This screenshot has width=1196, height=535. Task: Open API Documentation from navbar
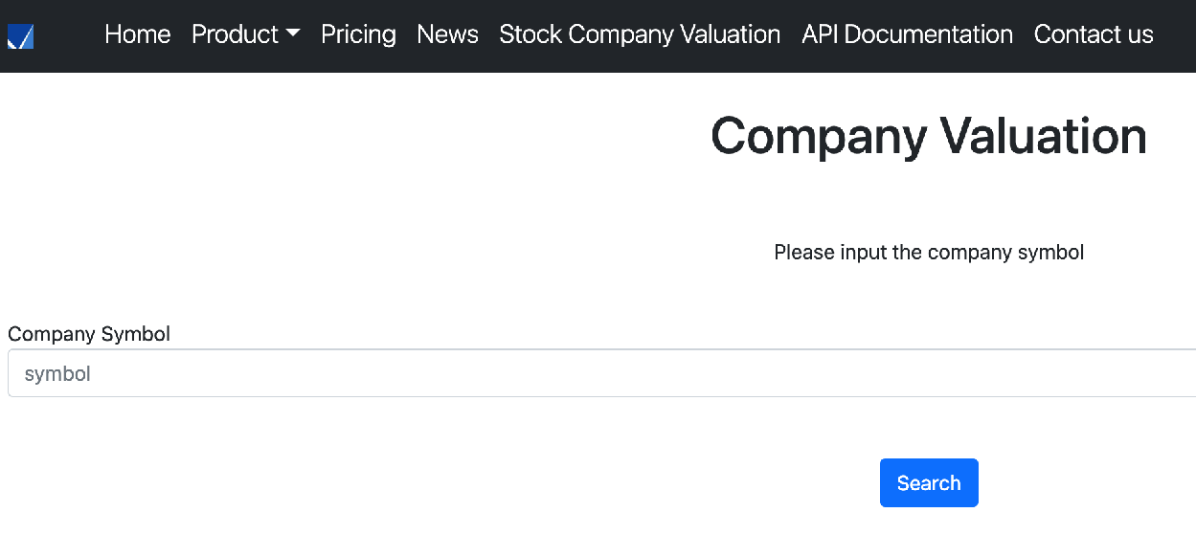(x=908, y=34)
